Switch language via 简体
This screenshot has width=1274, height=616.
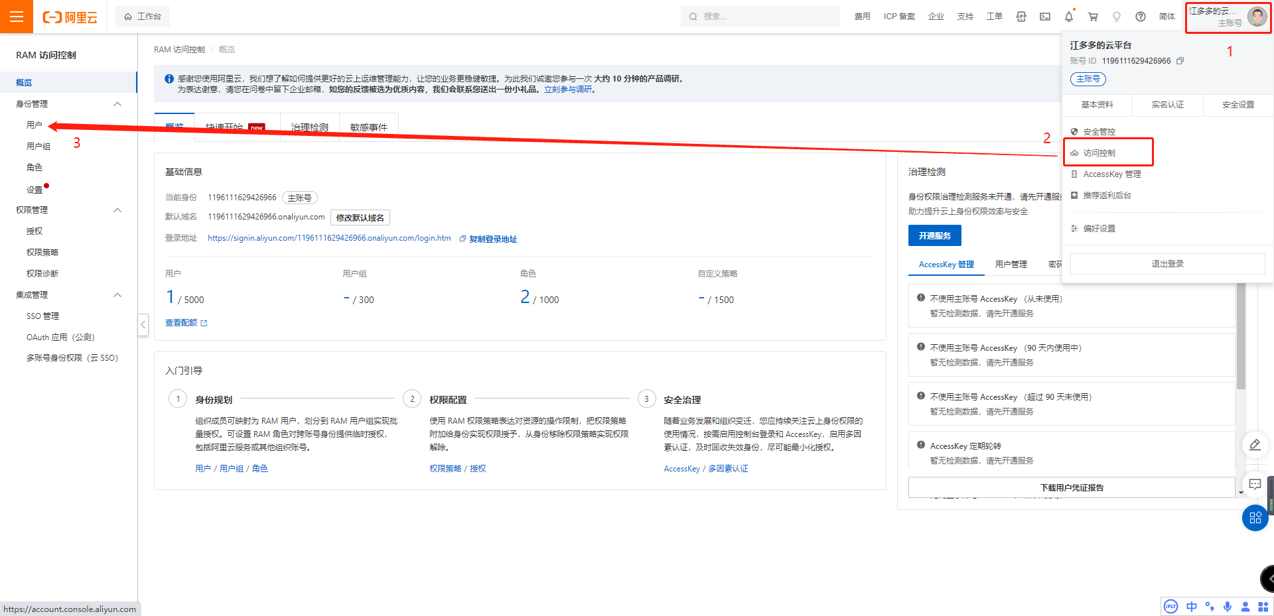point(1167,17)
